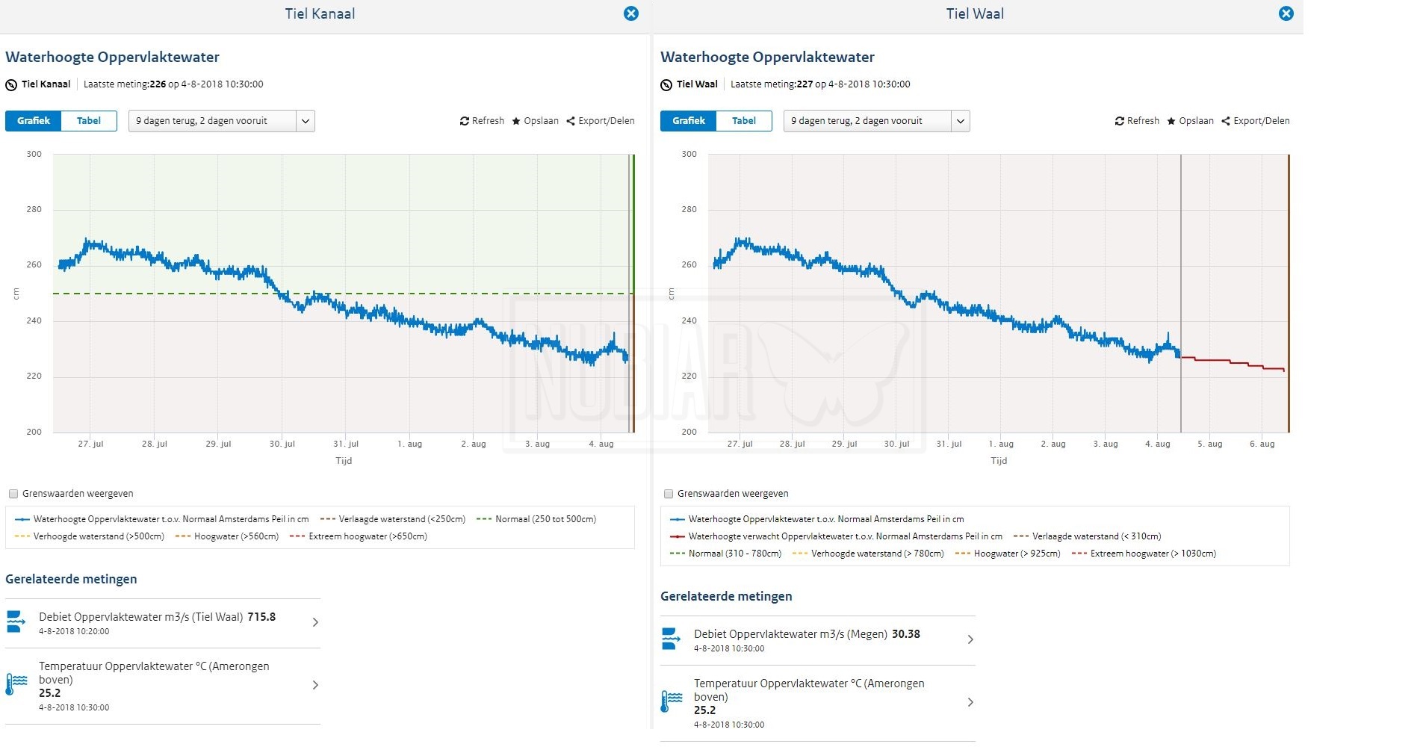1426x747 pixels.
Task: Click Debiet flow icon for Tiel Waal measurement
Action: click(16, 622)
